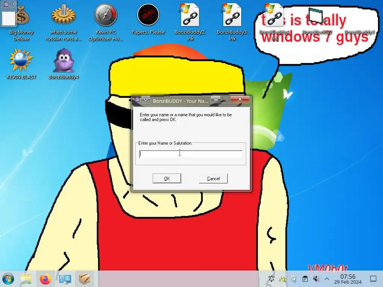Launch Firefox from the taskbar
This screenshot has width=383, height=287.
click(x=45, y=279)
